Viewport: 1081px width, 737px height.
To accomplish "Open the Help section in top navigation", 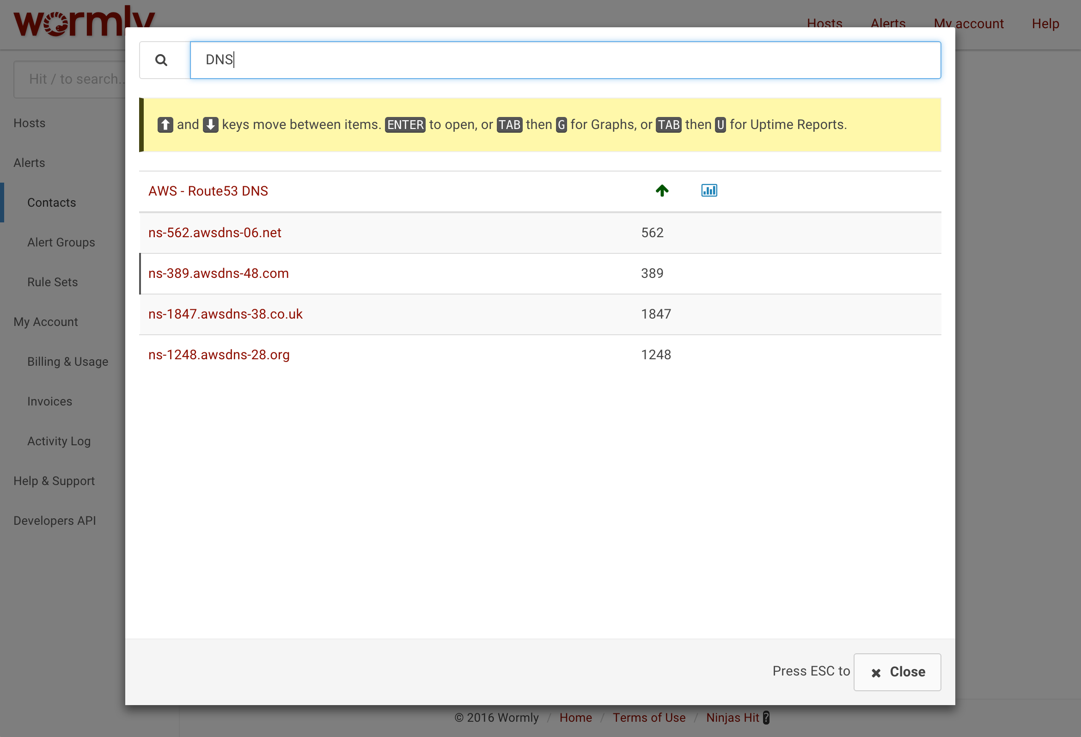I will [1045, 23].
